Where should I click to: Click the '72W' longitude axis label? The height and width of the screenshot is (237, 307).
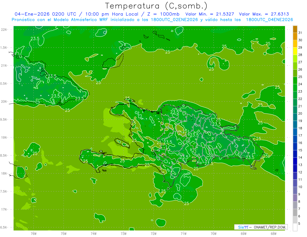(x=153, y=234)
